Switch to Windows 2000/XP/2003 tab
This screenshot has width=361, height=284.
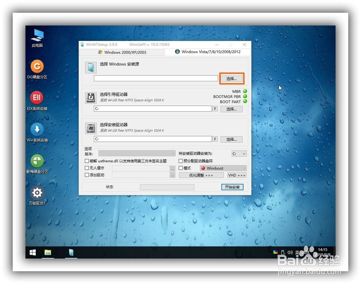tap(122, 52)
